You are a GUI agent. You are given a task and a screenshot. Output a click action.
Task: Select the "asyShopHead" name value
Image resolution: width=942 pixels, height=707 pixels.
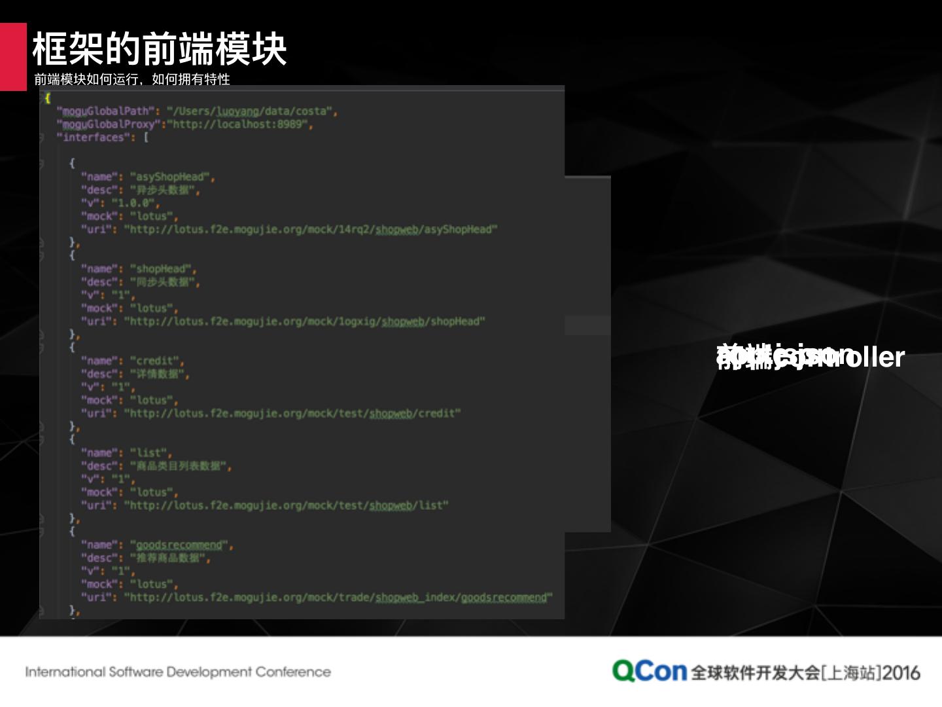click(x=170, y=177)
